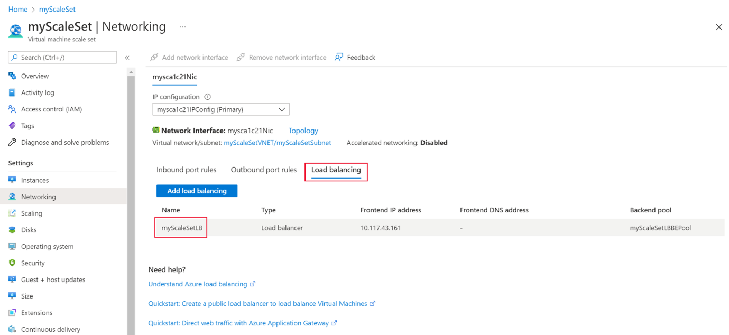This screenshot has width=729, height=335.
Task: Select the Load balancing tab
Action: click(336, 170)
